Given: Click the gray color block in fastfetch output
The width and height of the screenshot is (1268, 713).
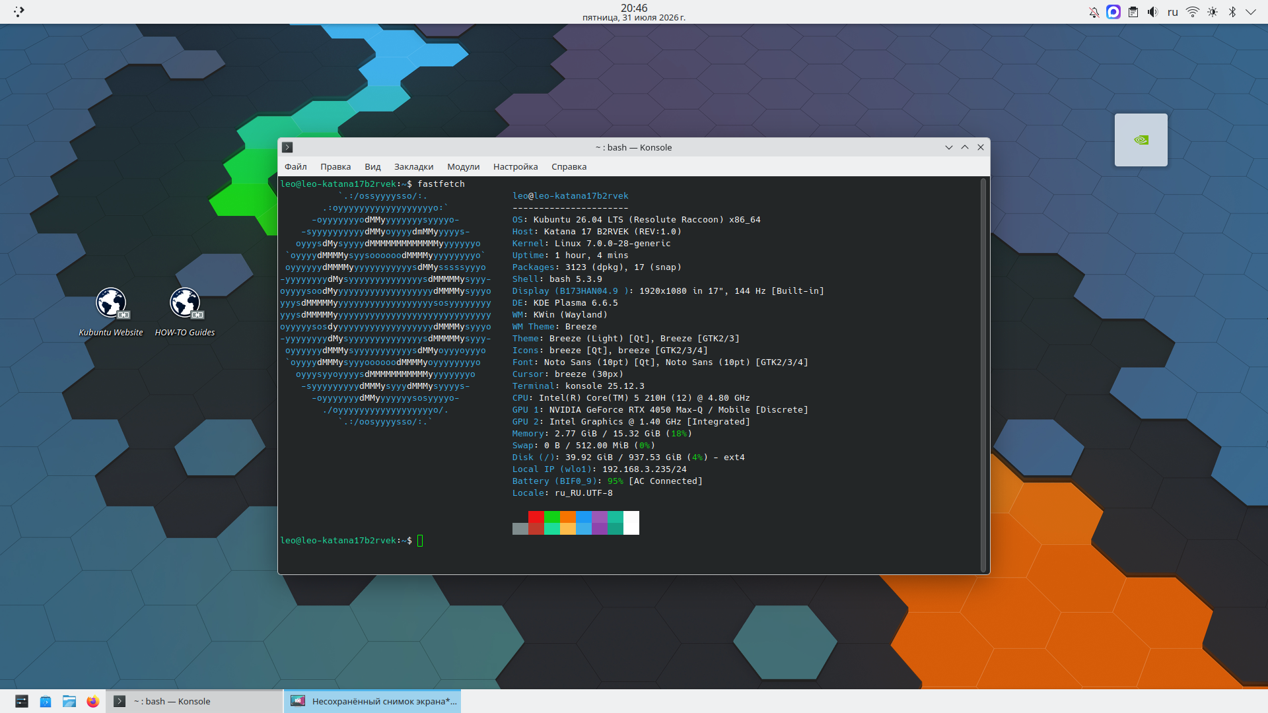Looking at the screenshot, I should pyautogui.click(x=520, y=529).
